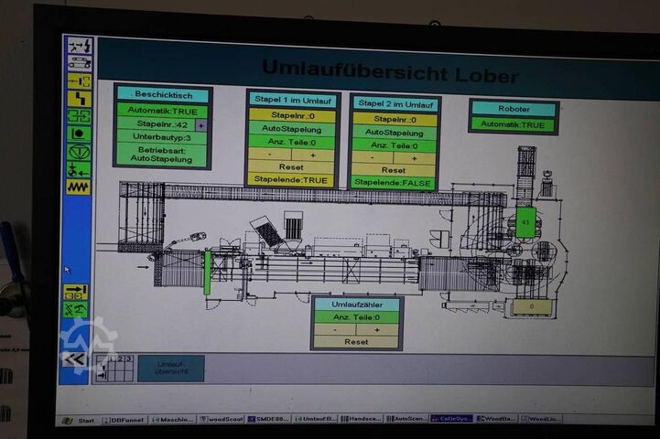
Task: Switch to Maschin... taskbar window
Action: tap(173, 419)
